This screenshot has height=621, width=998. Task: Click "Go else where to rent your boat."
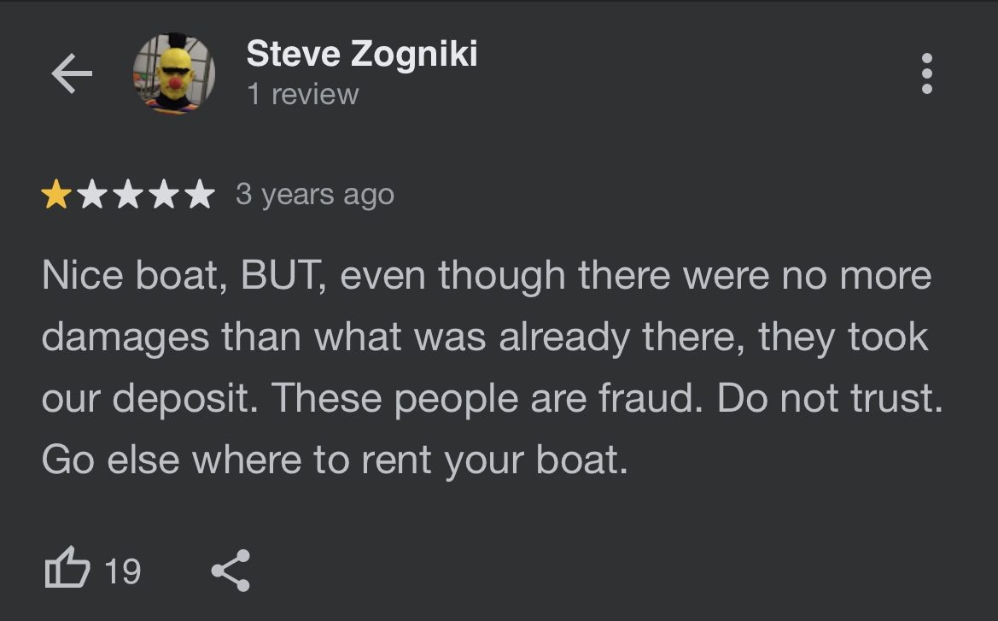click(335, 460)
